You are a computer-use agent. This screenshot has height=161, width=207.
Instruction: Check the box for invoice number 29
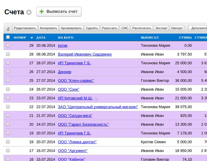point(8,45)
